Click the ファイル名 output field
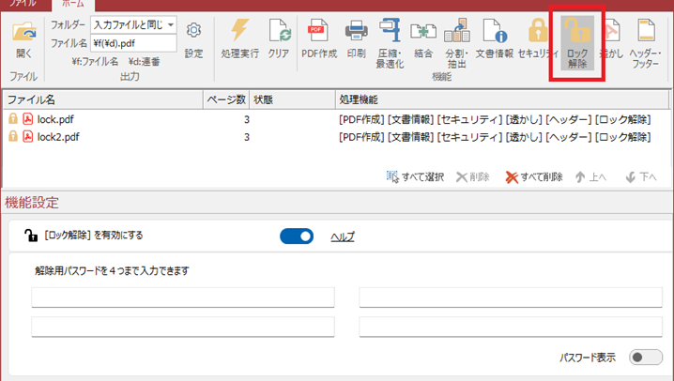 [133, 43]
